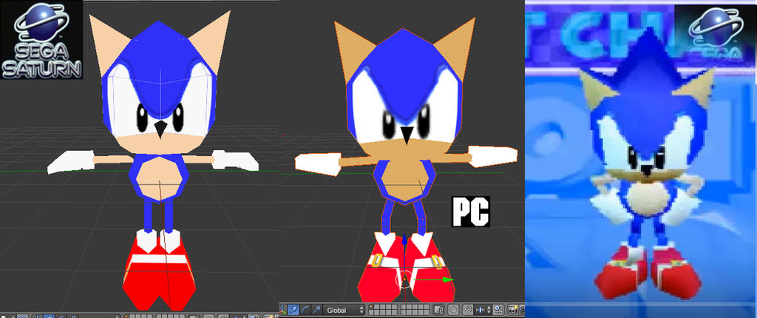The height and width of the screenshot is (318, 757).
Task: Select layer 1 with the orange dot
Action: [371, 307]
